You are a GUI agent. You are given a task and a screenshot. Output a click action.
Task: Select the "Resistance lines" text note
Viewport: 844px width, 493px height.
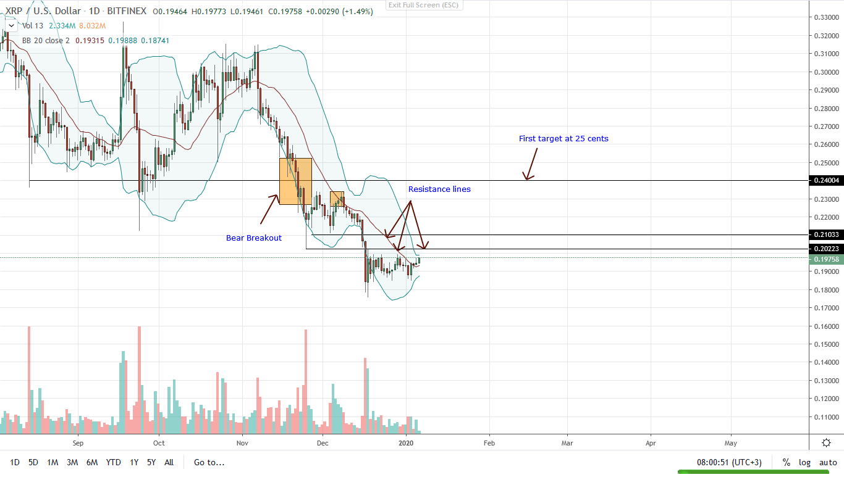[439, 189]
